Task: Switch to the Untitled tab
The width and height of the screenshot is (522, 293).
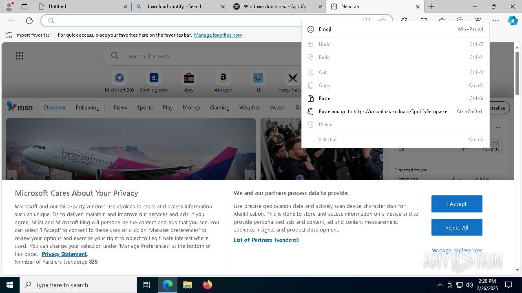Action: click(x=83, y=7)
